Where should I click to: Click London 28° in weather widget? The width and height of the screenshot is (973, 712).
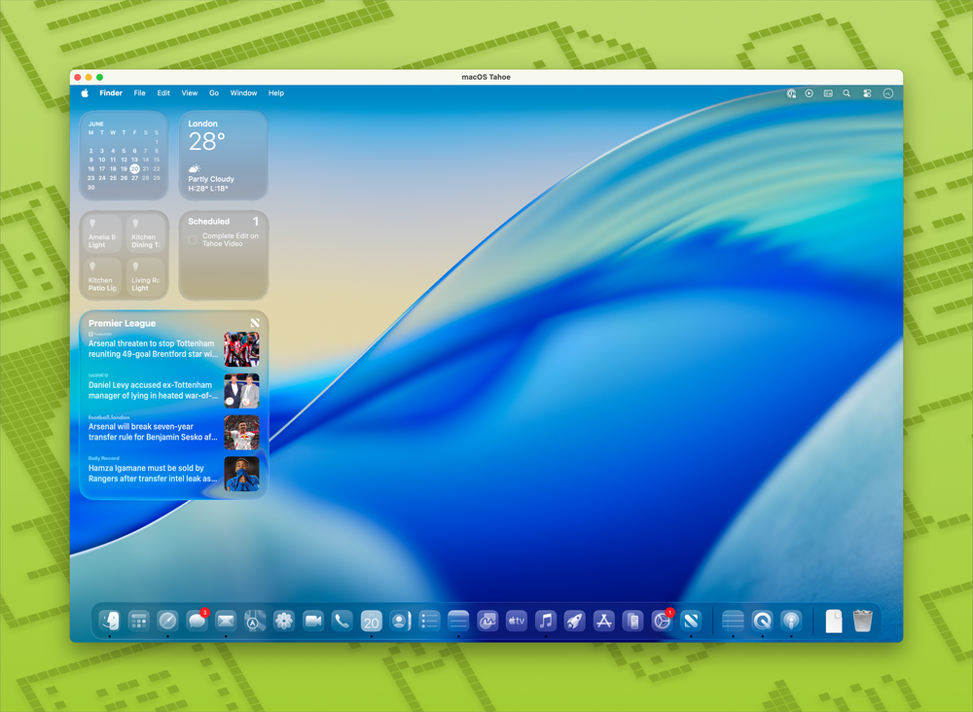[x=206, y=136]
